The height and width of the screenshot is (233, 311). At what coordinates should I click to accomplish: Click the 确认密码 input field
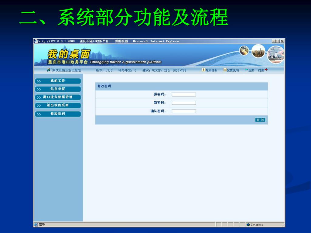point(184,111)
